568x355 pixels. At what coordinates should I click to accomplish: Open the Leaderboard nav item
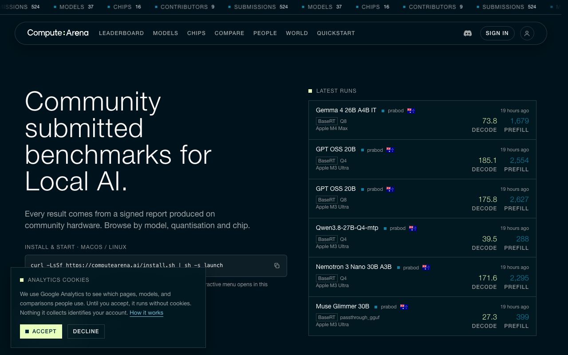pos(121,33)
